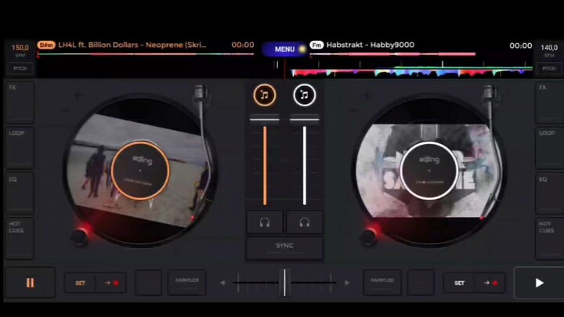564x317 pixels.
Task: Tap the SYNC button
Action: 284,248
